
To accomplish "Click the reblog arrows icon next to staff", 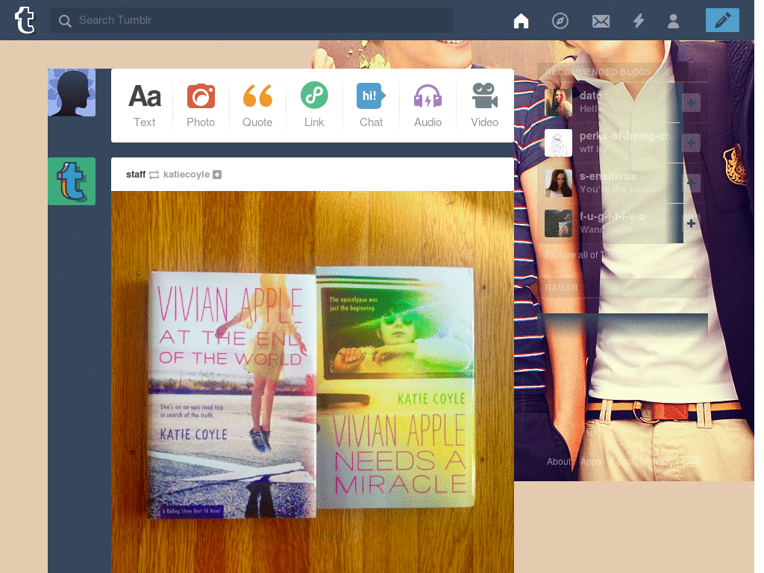I will pyautogui.click(x=154, y=175).
